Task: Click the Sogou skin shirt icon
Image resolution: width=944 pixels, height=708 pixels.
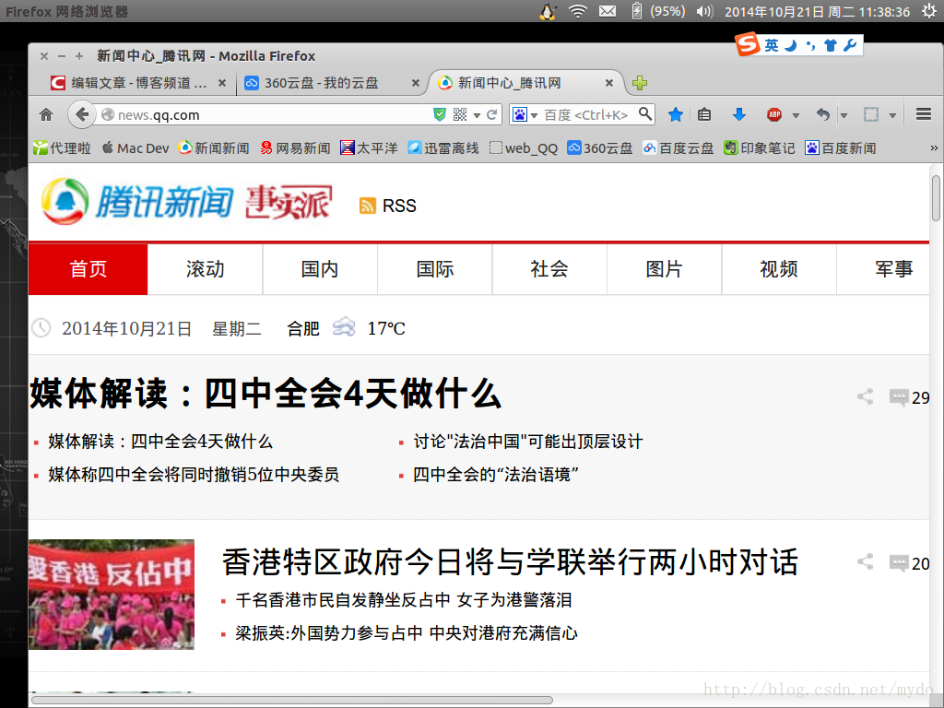Action: click(831, 45)
